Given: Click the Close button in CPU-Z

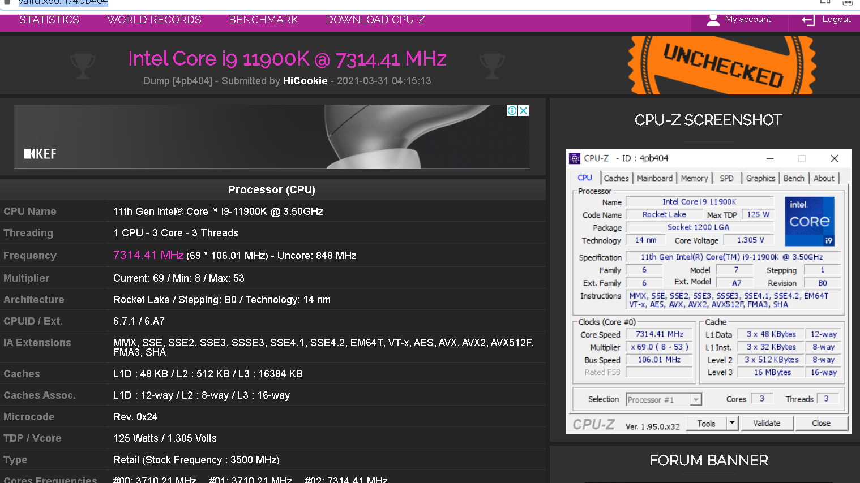Looking at the screenshot, I should [x=821, y=423].
